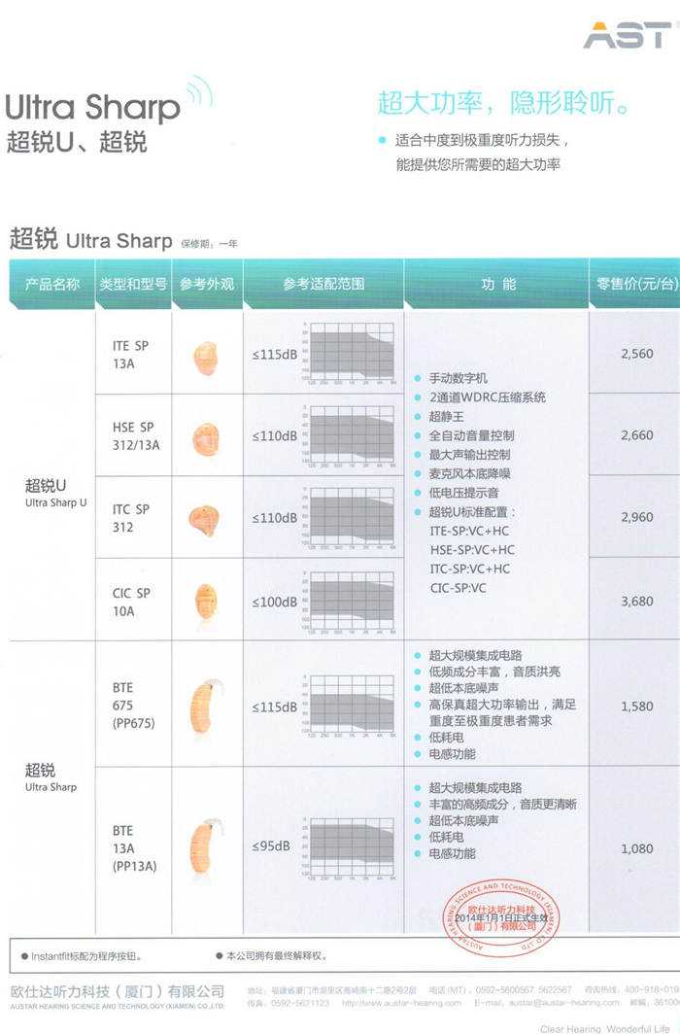Image resolution: width=680 pixels, height=1034 pixels.
Task: Click the audiogram chart in ITE SP row
Action: (350, 354)
